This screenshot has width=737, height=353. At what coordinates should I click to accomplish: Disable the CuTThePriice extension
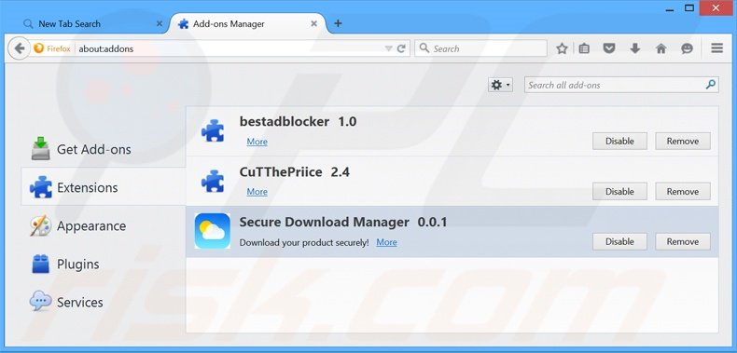point(619,191)
